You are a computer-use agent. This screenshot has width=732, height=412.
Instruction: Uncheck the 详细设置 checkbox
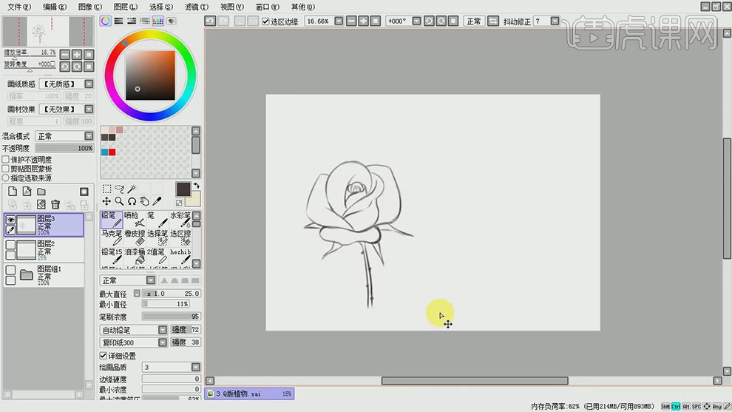pyautogui.click(x=103, y=356)
